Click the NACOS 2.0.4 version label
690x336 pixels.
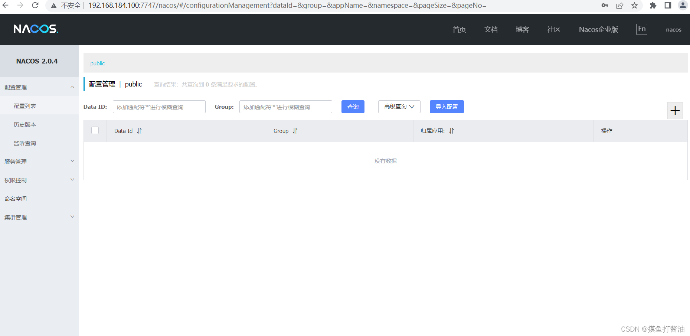[37, 61]
